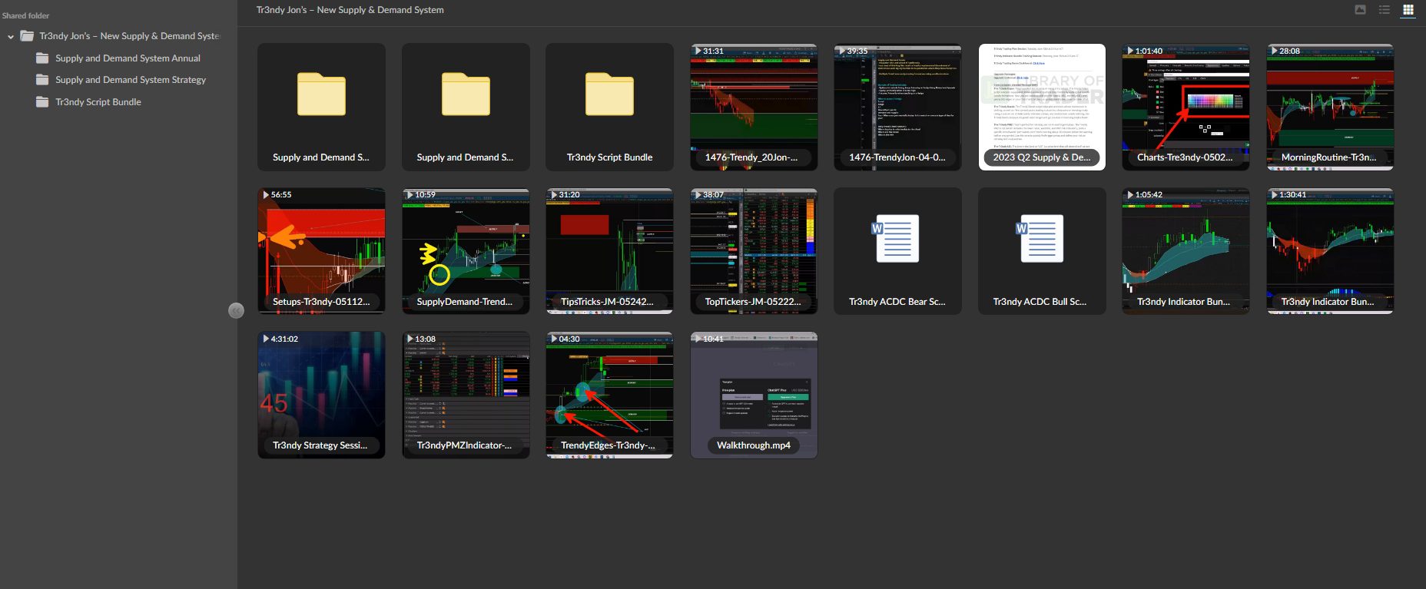Switch to image preview view mode
This screenshot has width=1426, height=589.
(1360, 10)
